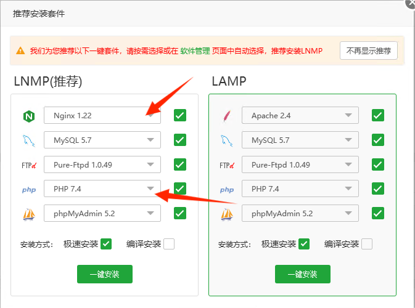Open the LNMP Pure-Ftpd 1.0.49 dropdown
The width and height of the screenshot is (415, 308).
click(102, 164)
